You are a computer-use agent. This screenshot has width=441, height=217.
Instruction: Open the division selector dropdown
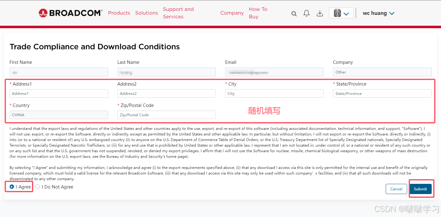[x=341, y=13]
